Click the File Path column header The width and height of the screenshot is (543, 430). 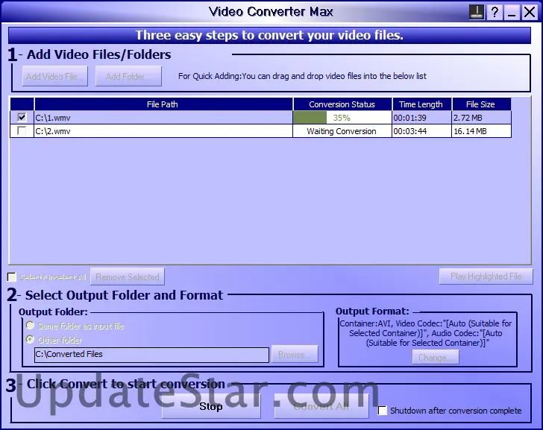pos(163,104)
